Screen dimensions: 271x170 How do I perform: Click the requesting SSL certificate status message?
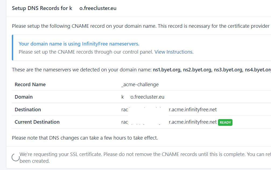135,155
